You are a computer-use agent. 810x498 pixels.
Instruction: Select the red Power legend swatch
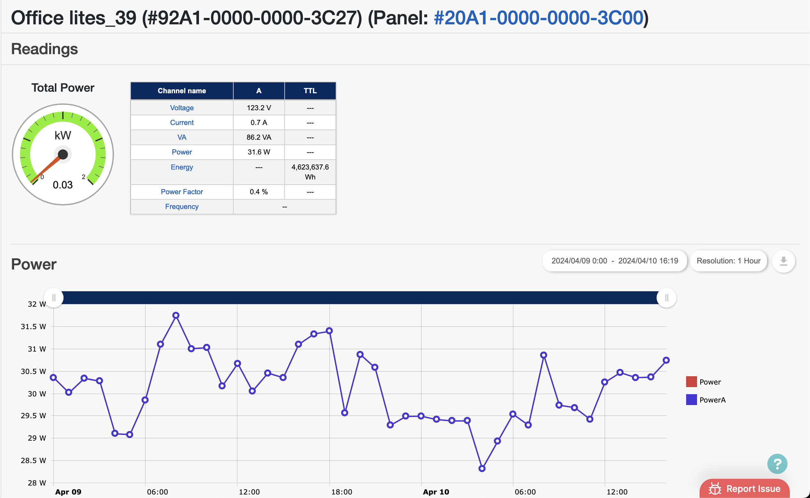[691, 382]
